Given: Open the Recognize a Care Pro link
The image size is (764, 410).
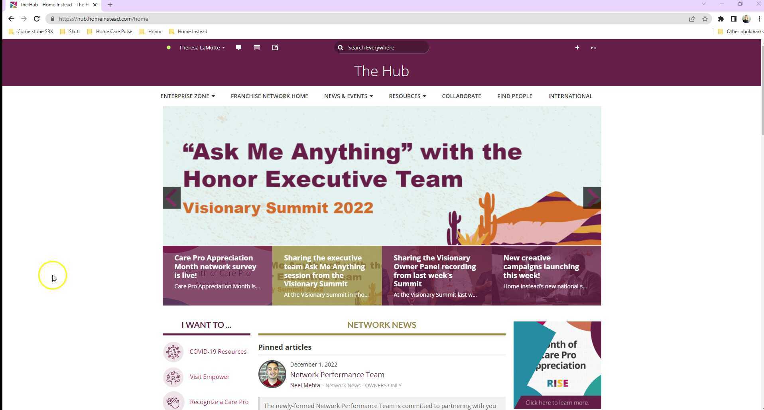Looking at the screenshot, I should (219, 402).
